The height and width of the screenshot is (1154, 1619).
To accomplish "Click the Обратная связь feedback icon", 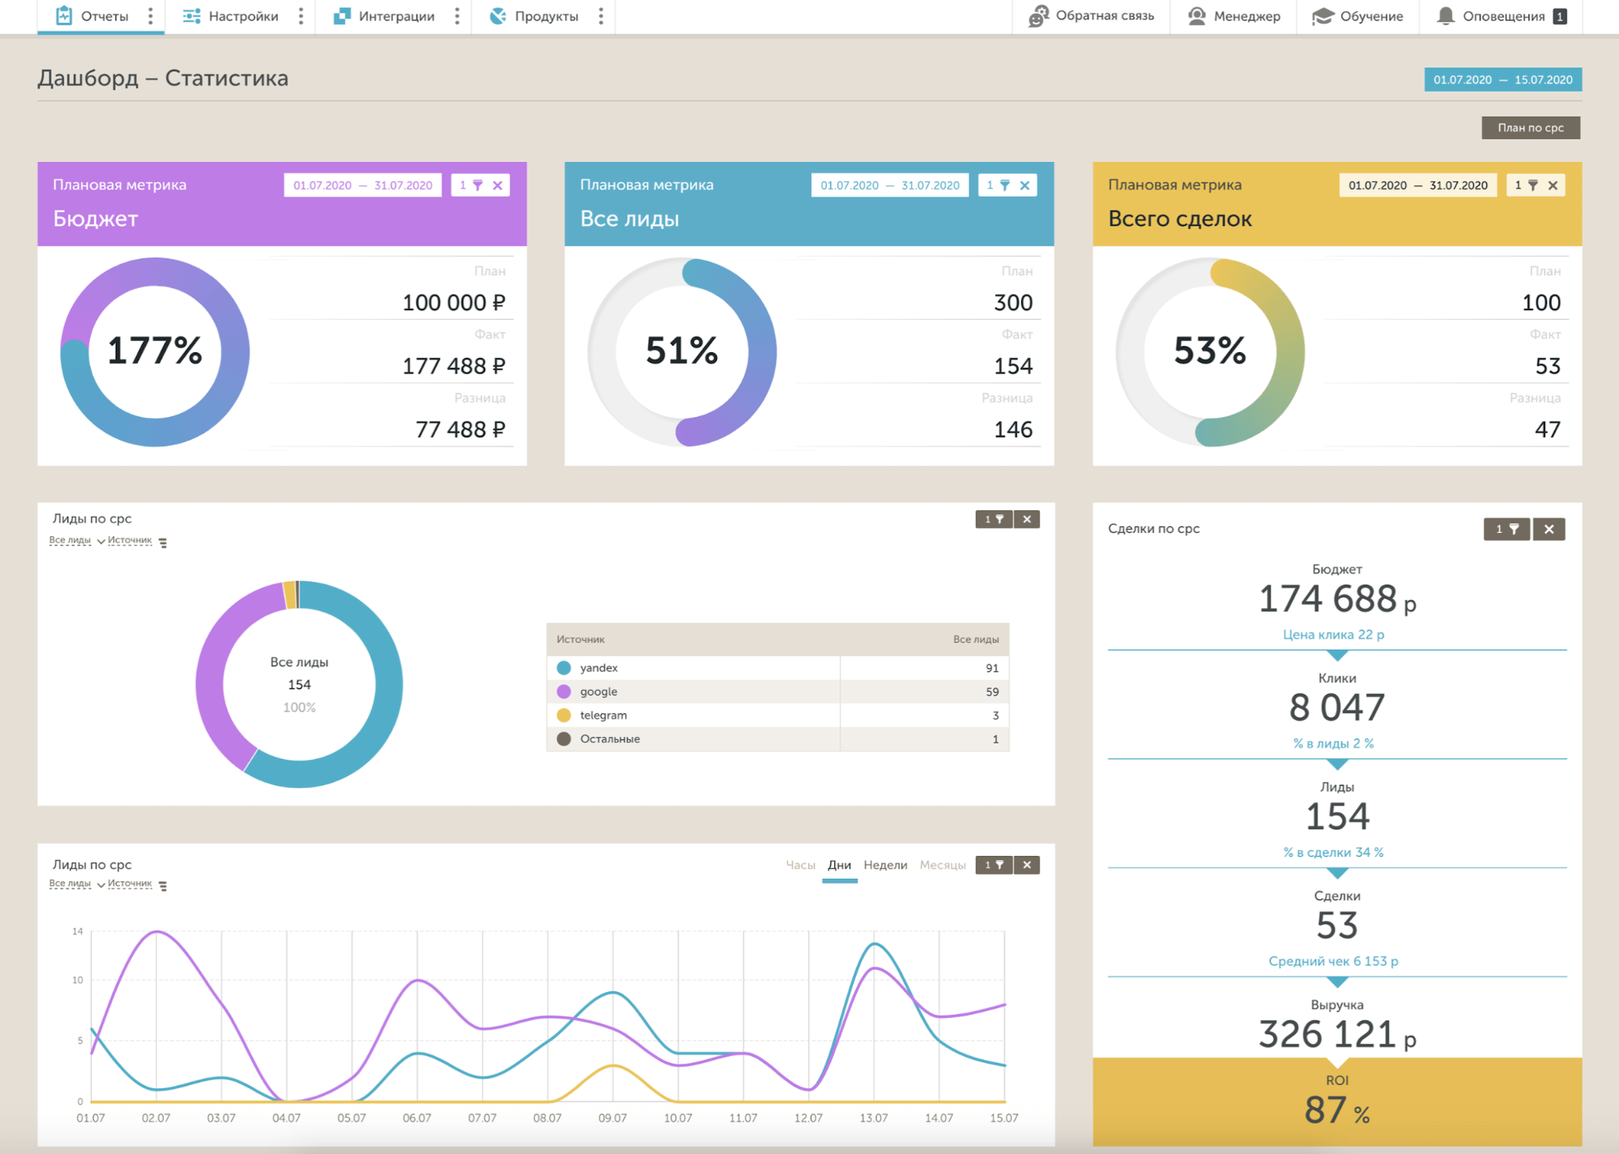I will coord(1038,15).
